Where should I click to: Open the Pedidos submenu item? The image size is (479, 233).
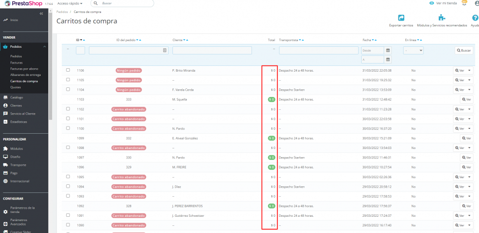(x=16, y=56)
